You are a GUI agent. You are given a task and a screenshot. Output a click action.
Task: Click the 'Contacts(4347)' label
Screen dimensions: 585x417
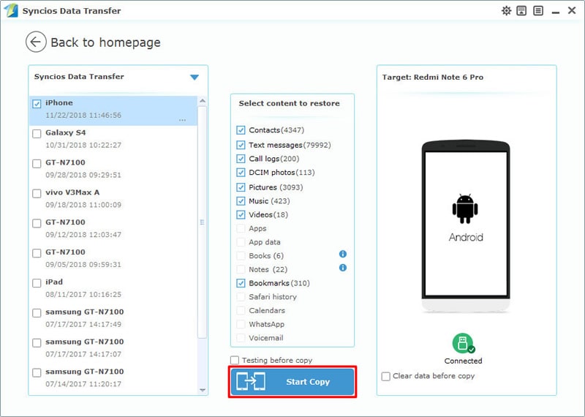pyautogui.click(x=276, y=130)
